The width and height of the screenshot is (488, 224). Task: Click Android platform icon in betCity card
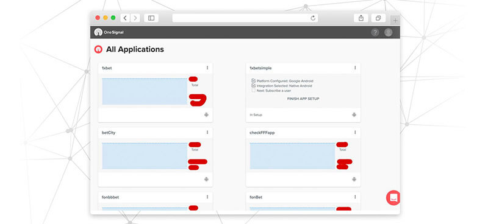206,180
